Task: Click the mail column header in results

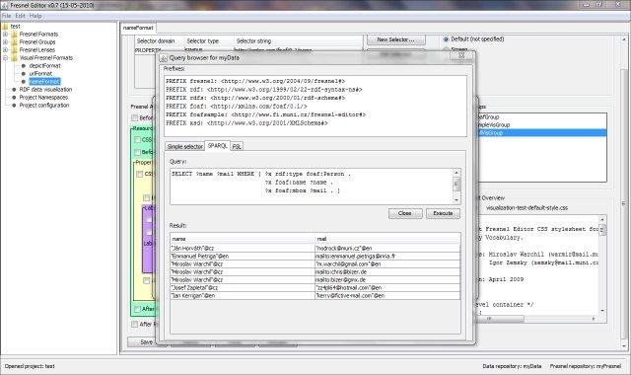Action: point(387,239)
